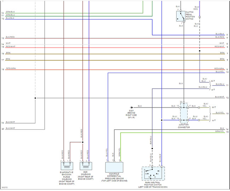Click the GRN/BLU label at wire 11
230x191 pixels.
[x=10, y=15]
